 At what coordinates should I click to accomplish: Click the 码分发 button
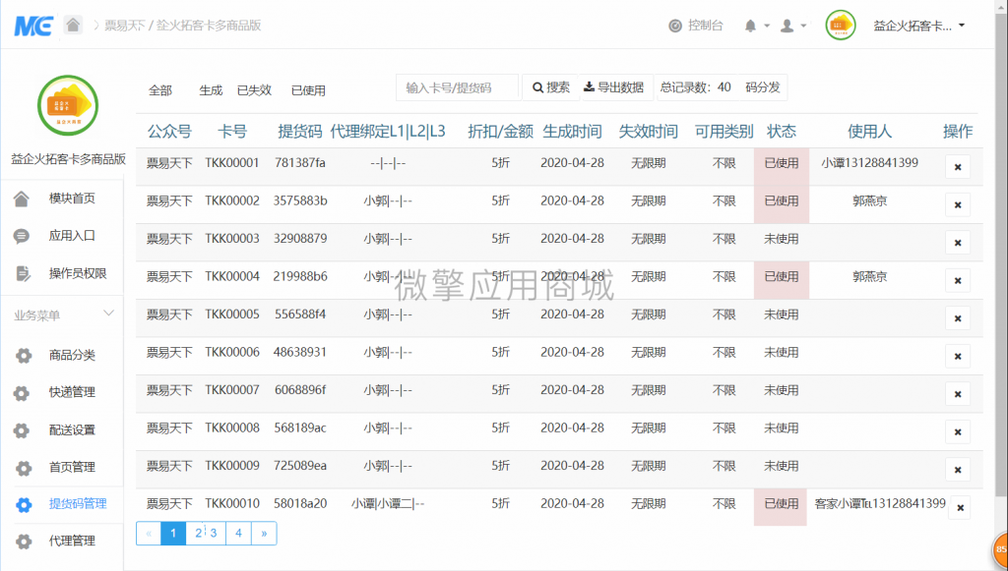point(763,87)
